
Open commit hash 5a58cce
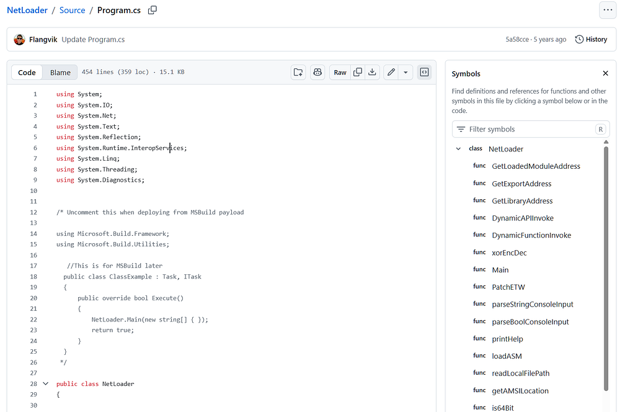pos(517,39)
